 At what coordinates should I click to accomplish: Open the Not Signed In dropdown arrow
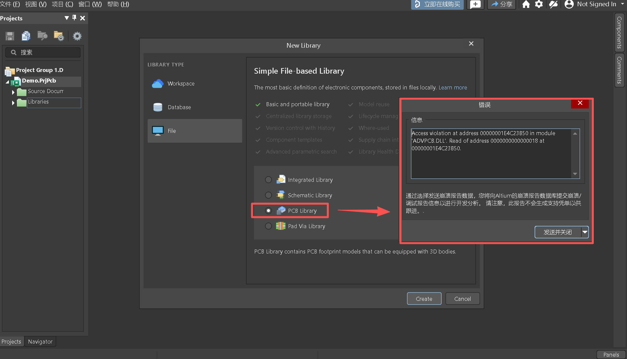622,4
